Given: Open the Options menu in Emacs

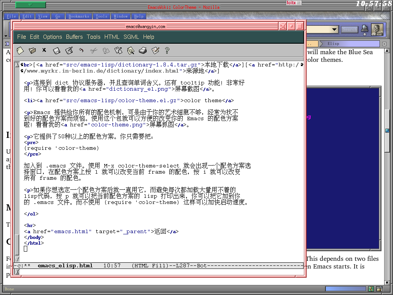Looking at the screenshot, I should tap(52, 37).
